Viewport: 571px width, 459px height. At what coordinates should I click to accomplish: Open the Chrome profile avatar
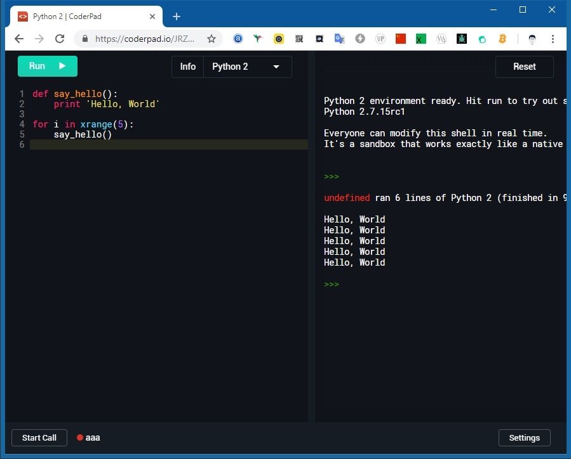click(532, 39)
